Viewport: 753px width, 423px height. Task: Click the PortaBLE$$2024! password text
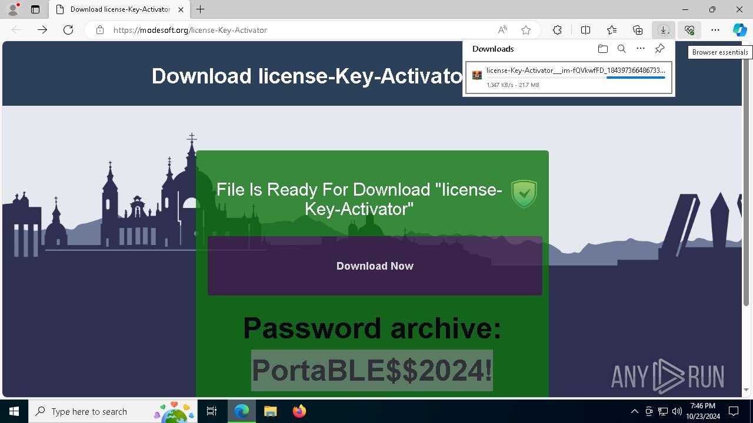click(372, 370)
